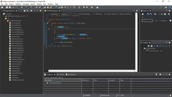Open DoWhileTest.java in Package Explorer

pos(17,55)
